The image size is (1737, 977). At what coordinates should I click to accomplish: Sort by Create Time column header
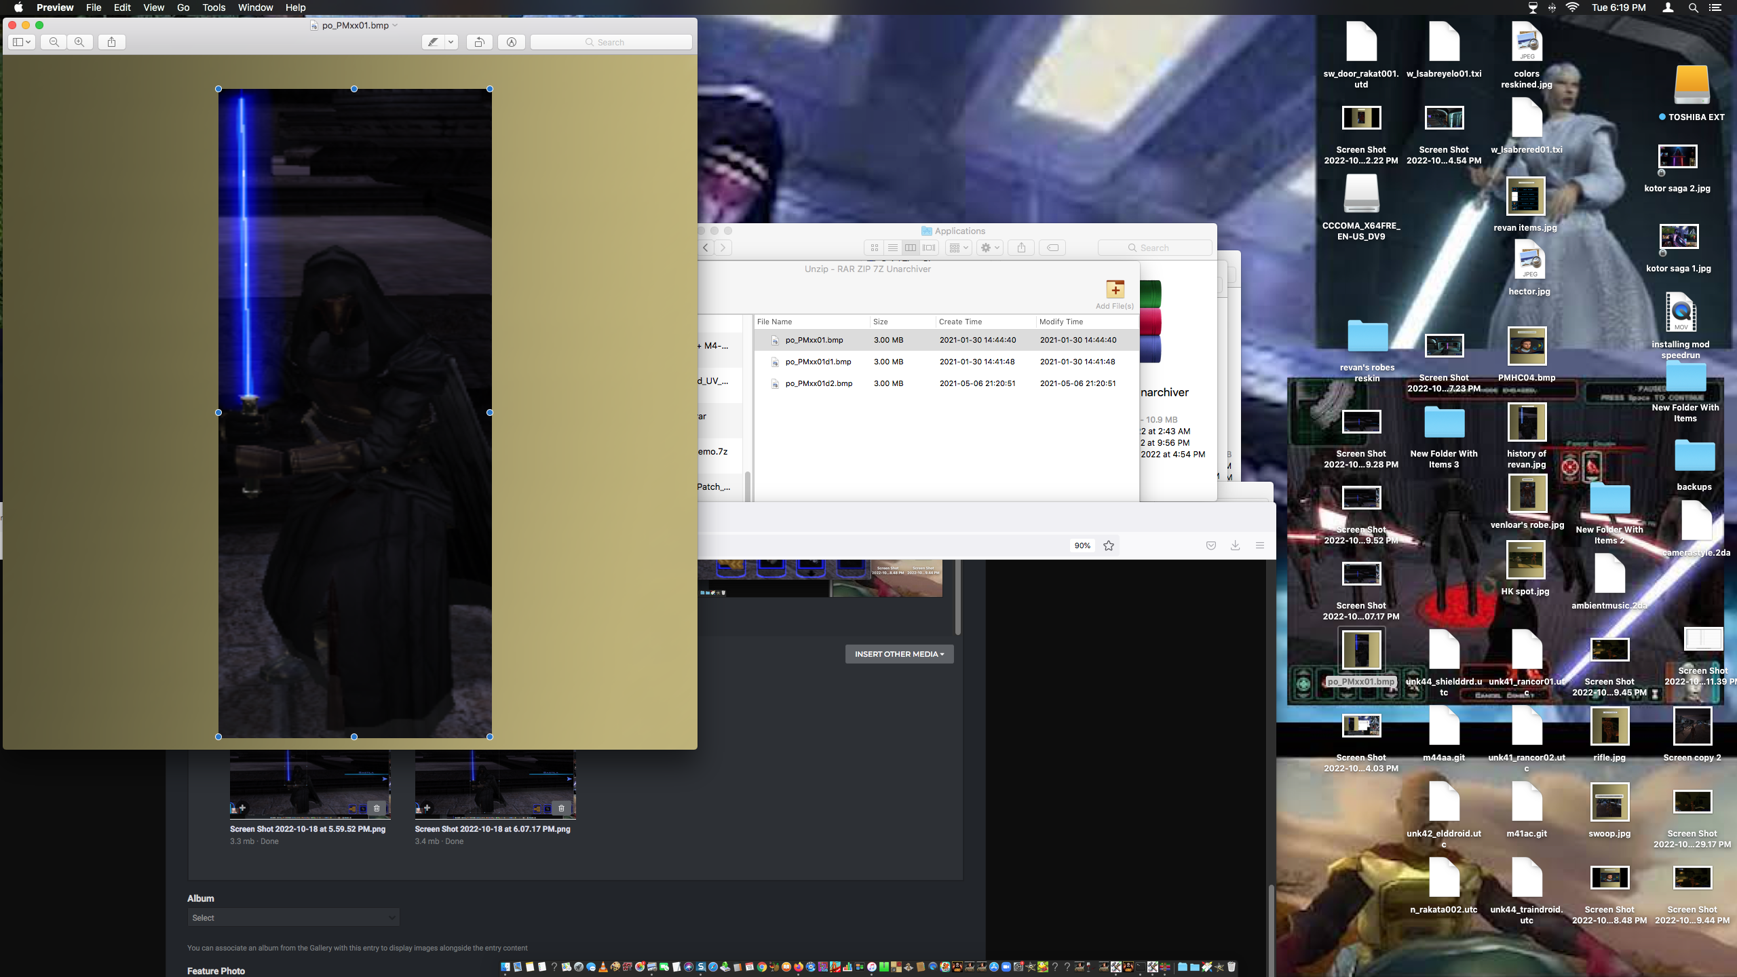(986, 322)
